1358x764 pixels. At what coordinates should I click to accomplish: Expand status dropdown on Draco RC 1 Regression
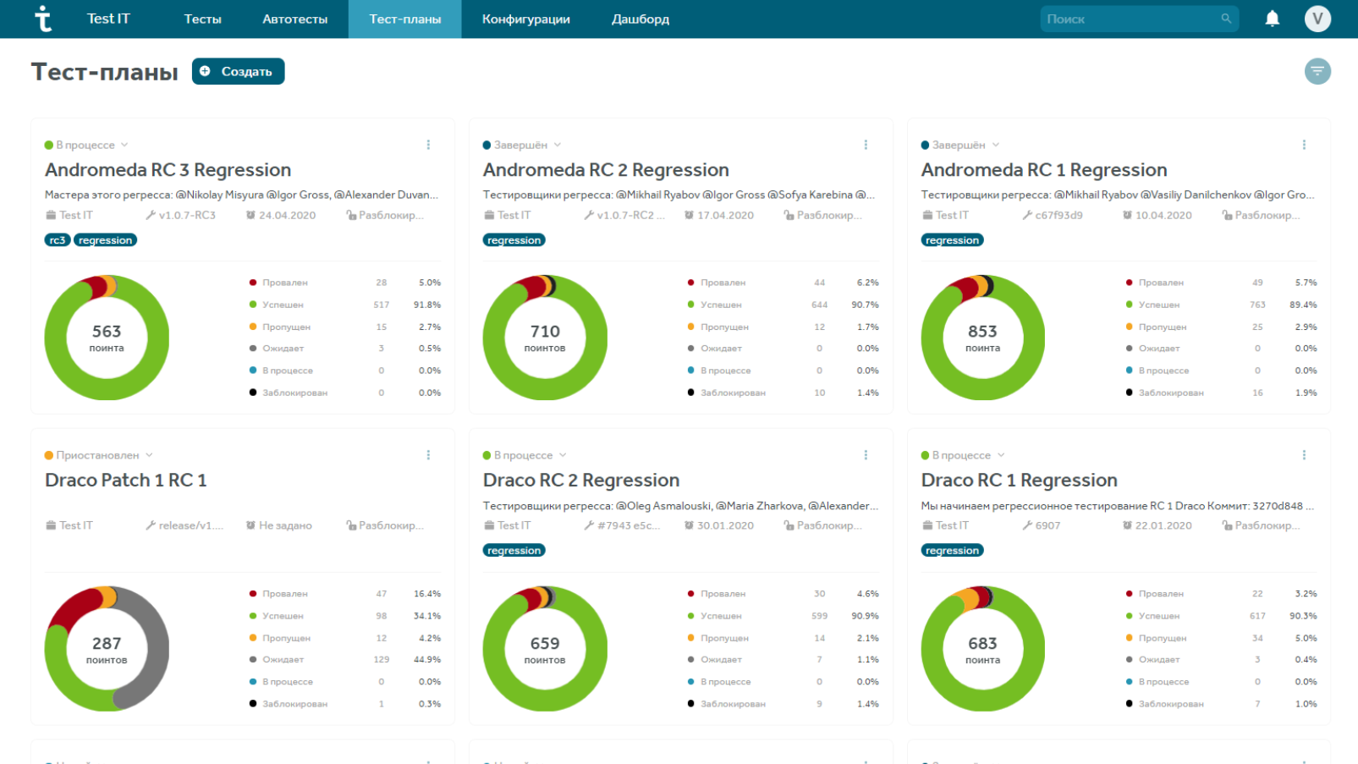coord(1001,455)
